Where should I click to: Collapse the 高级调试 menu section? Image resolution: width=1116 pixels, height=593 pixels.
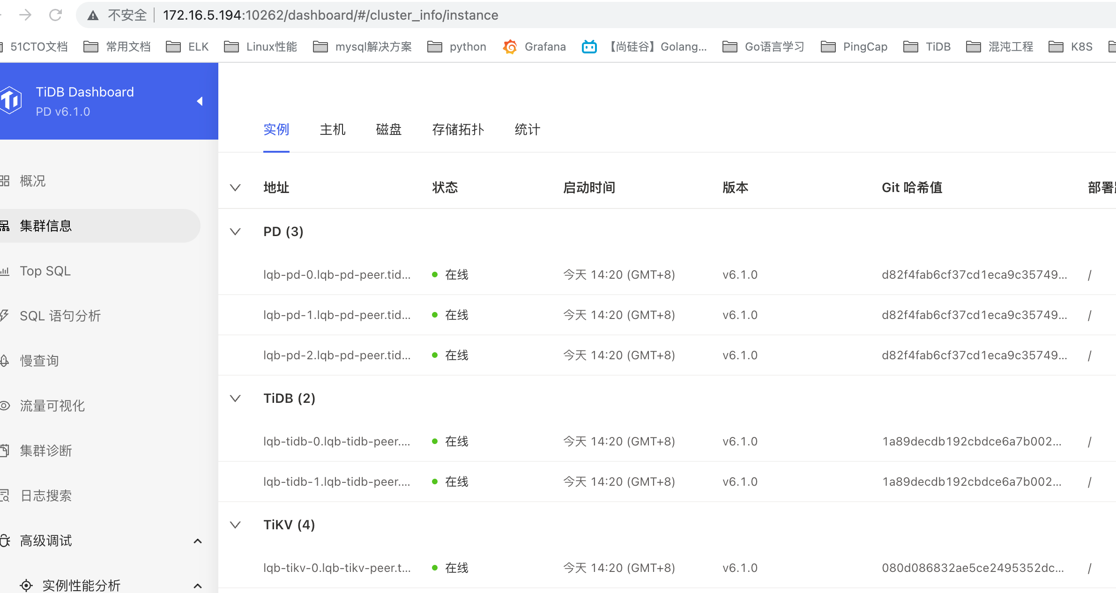coord(198,541)
